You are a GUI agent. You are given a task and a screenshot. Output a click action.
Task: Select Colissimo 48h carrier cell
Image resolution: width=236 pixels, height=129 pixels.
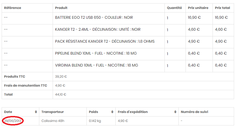tap(53, 121)
